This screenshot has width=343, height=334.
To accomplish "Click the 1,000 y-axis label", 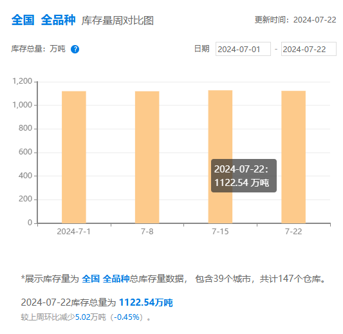I will point(23,105).
